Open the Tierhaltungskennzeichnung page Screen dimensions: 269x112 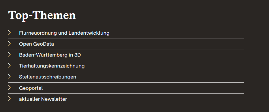click(52, 66)
